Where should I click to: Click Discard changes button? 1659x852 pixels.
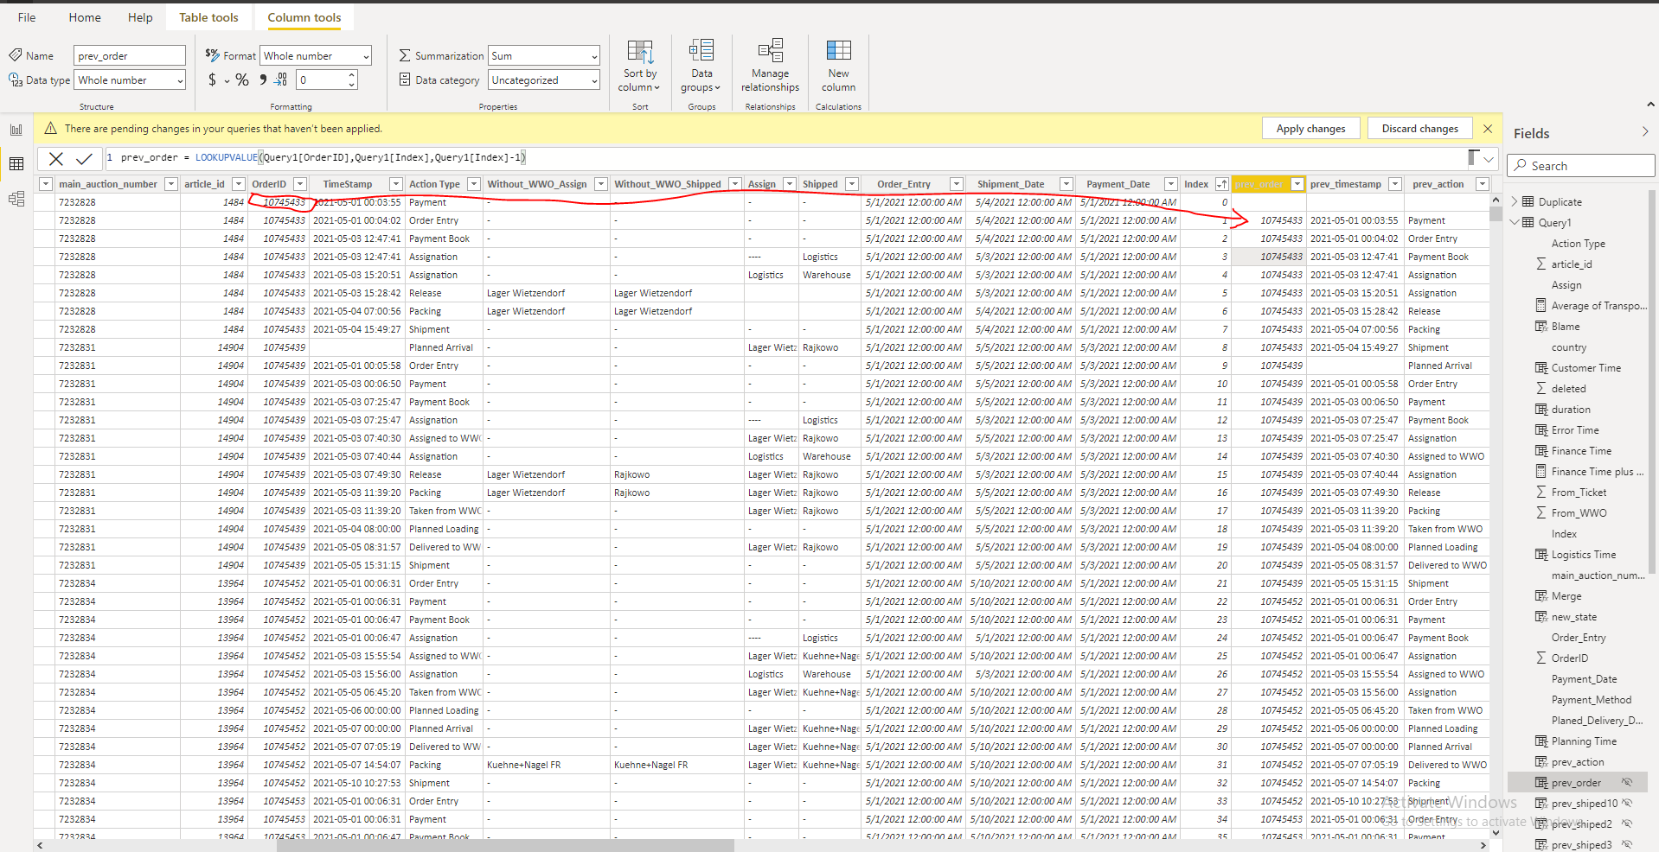click(x=1419, y=129)
